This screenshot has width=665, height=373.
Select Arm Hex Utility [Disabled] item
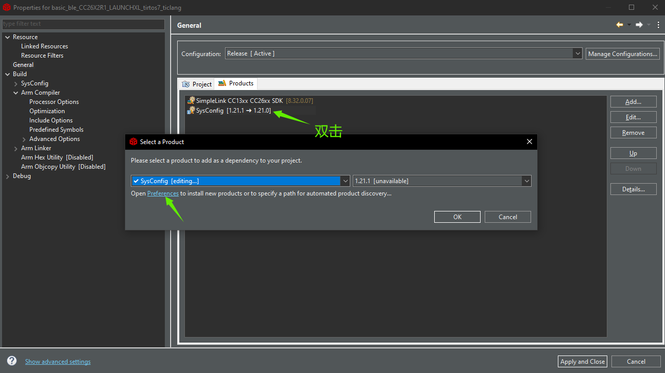pos(57,157)
